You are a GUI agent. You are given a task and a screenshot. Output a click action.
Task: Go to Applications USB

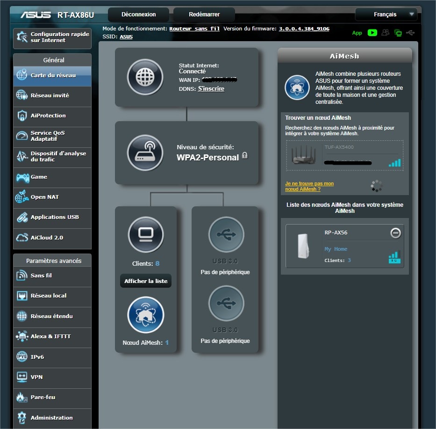[x=52, y=218]
